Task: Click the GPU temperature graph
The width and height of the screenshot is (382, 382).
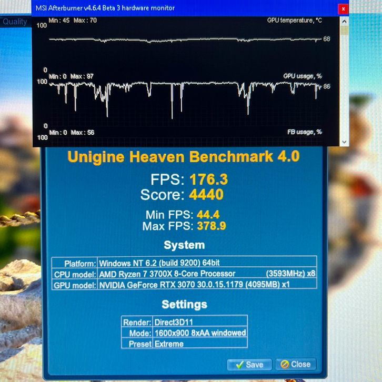Action: click(x=184, y=40)
